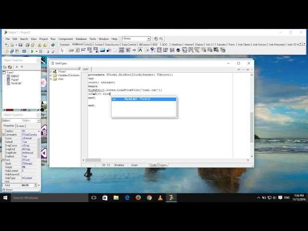Select the Image component icon
308x231 pixels.
(103, 50)
